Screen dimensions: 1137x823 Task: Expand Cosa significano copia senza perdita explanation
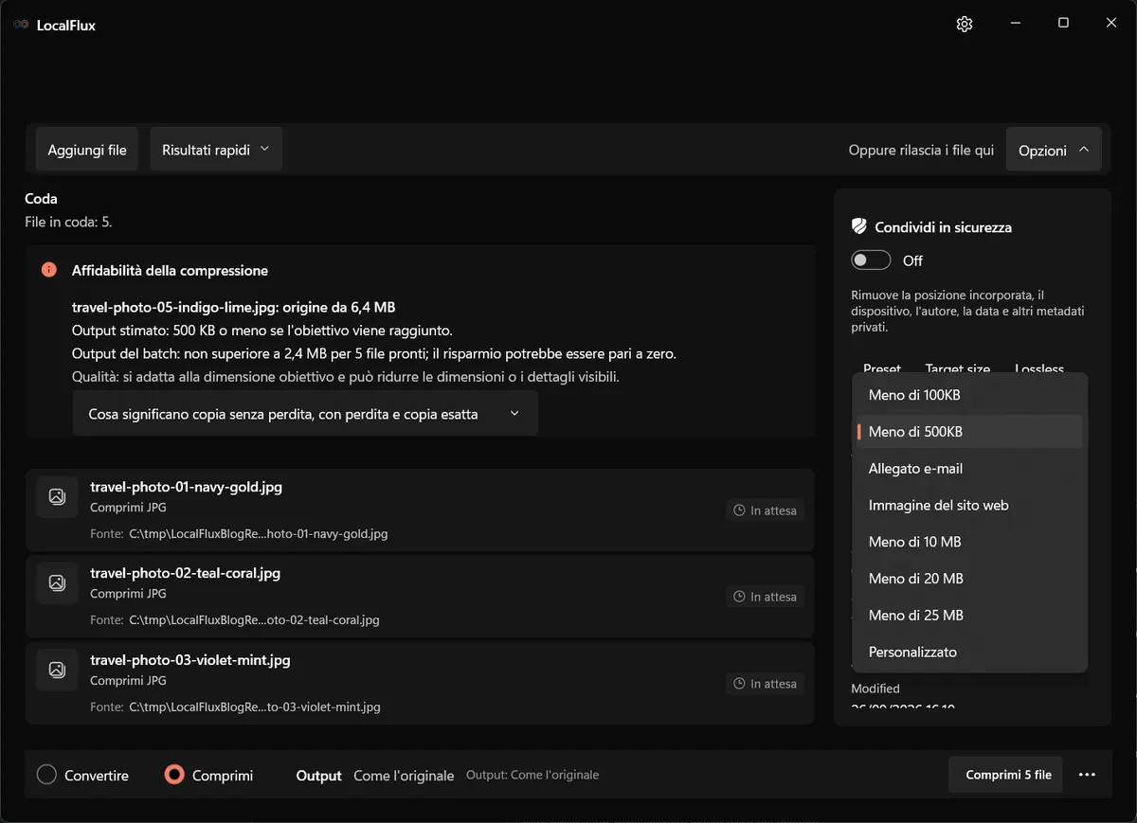305,414
